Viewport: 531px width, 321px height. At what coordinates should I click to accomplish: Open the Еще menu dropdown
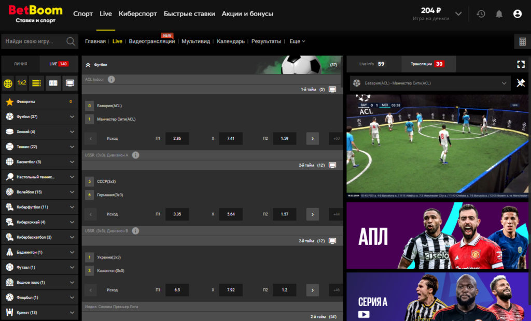pyautogui.click(x=297, y=41)
